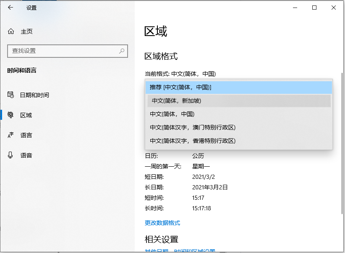Screen dimensions: 345x253
Task: Click the 区域 globe icon in sidebar
Action: pyautogui.click(x=11, y=115)
